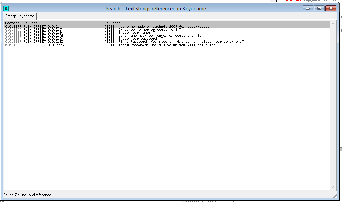Screen dimensions: 342x202
Task: Click the R window icon in title bar
Action: point(6,8)
